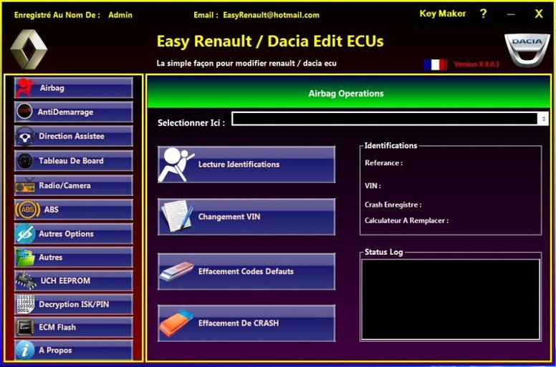The image size is (556, 367).
Task: Click the steering wheel Direction Assistee icon
Action: click(24, 136)
